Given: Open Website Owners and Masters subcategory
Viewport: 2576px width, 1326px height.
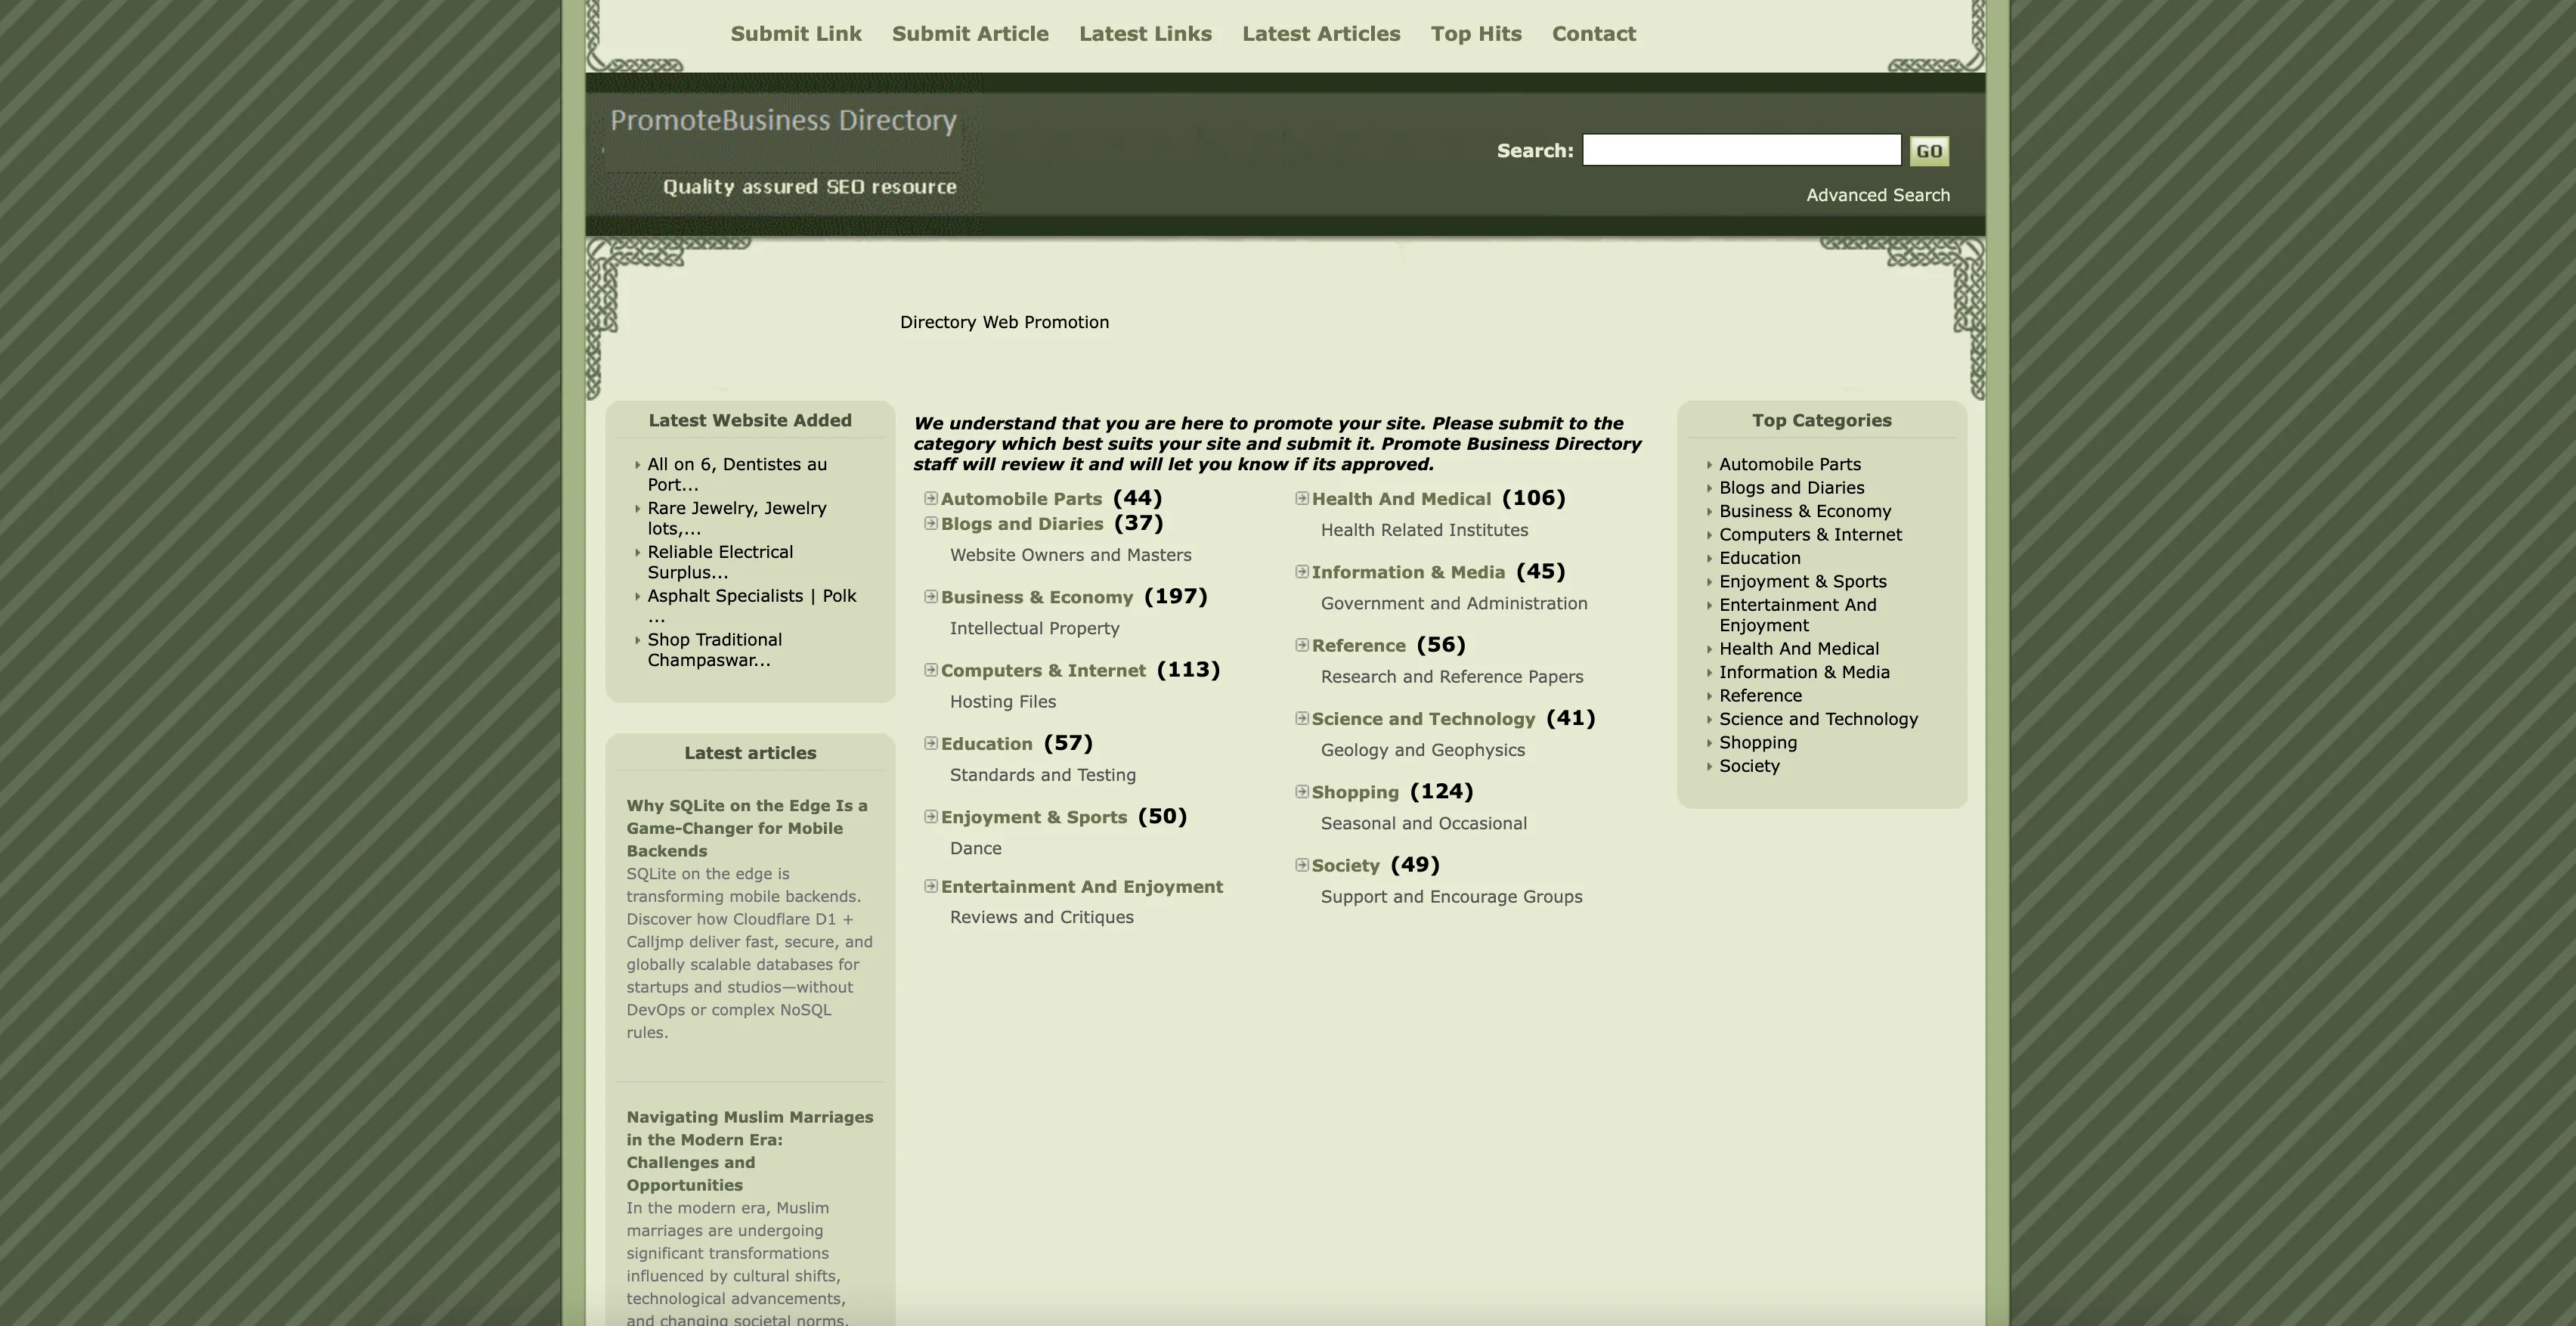Looking at the screenshot, I should click(x=1070, y=555).
